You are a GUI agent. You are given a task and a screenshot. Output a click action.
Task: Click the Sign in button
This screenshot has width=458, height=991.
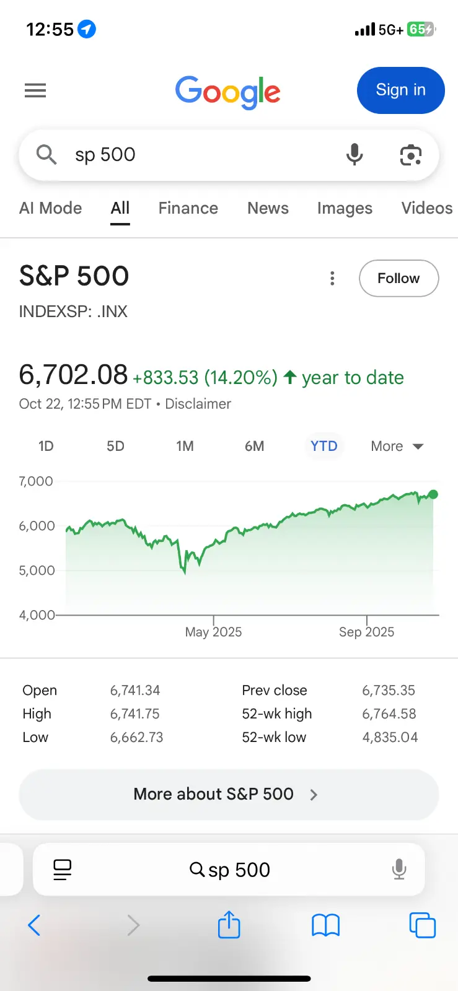pos(400,90)
